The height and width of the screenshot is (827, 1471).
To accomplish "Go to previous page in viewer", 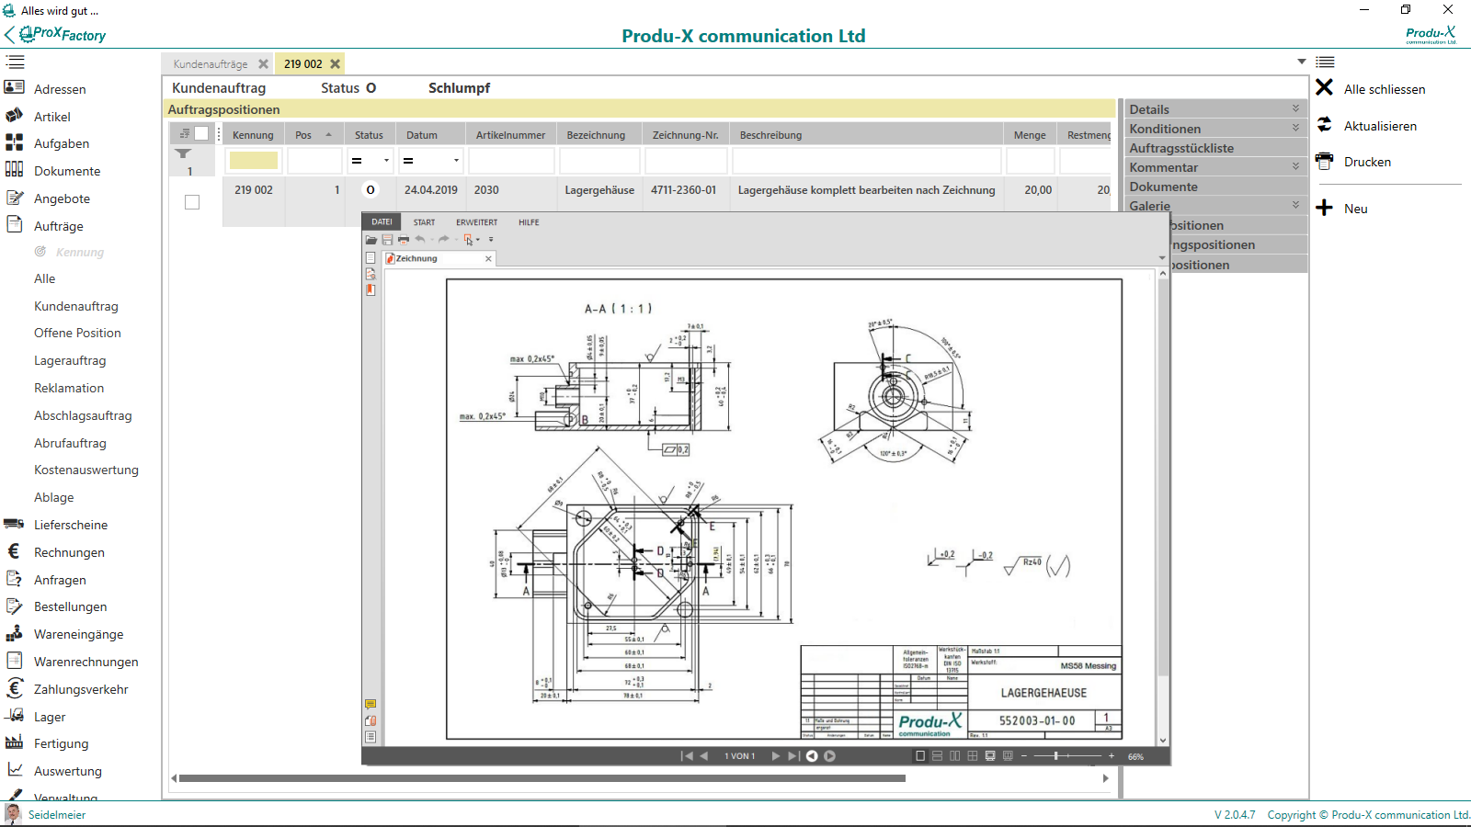I will click(704, 756).
